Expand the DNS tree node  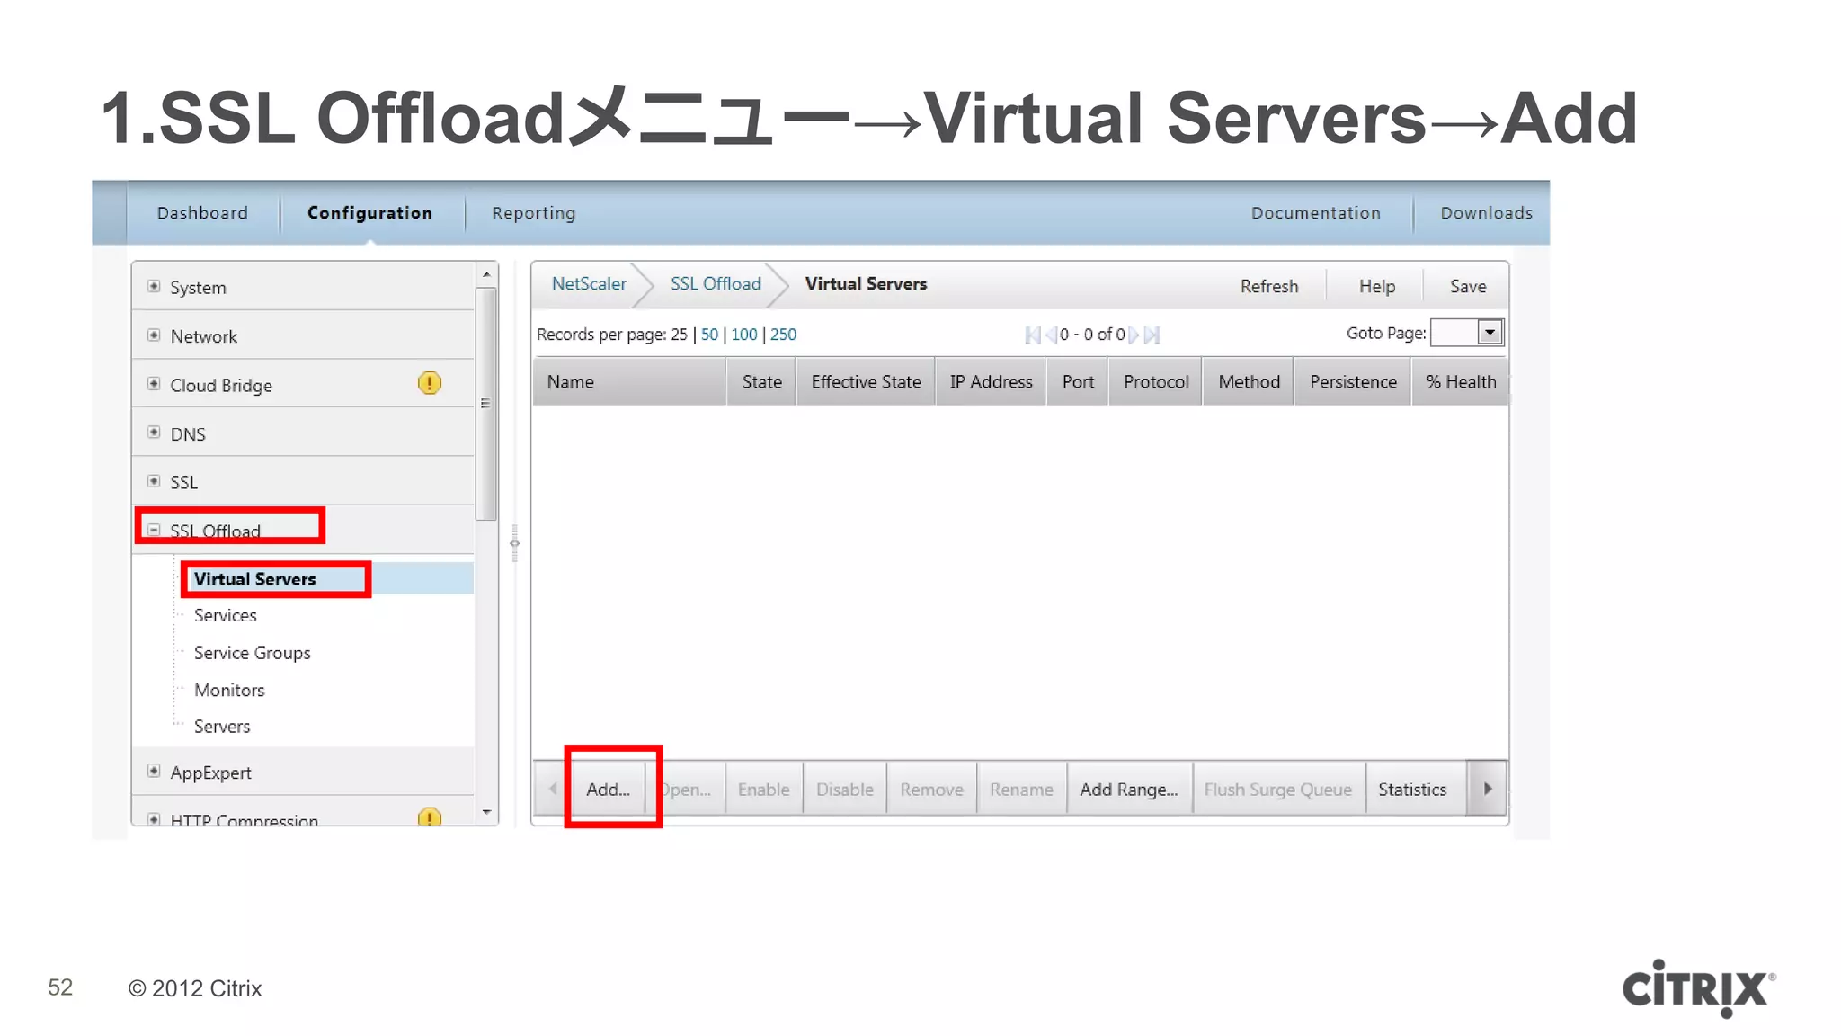click(x=154, y=432)
